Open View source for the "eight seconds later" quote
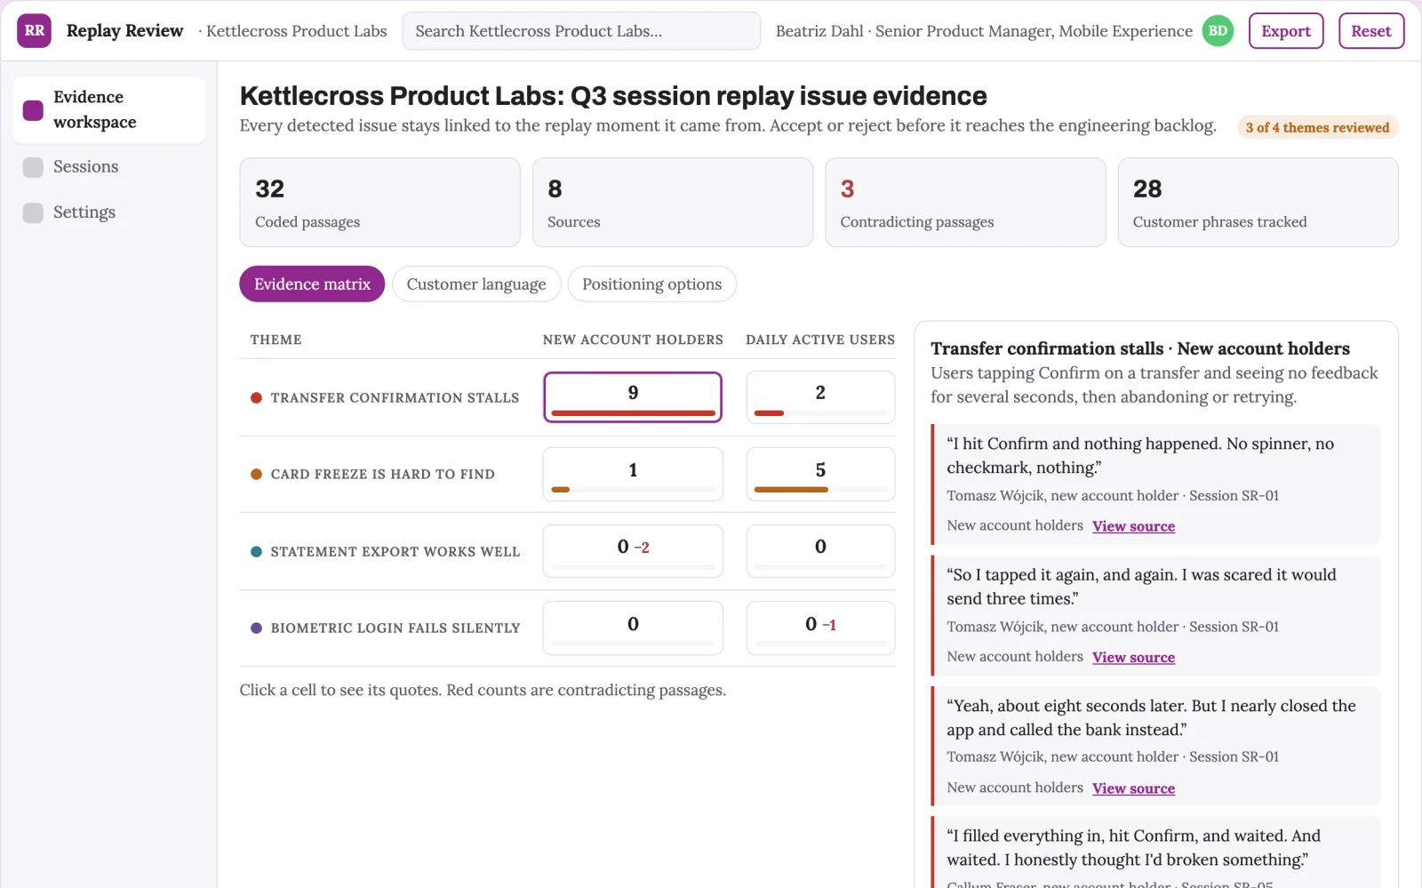This screenshot has height=888, width=1422. click(1133, 788)
